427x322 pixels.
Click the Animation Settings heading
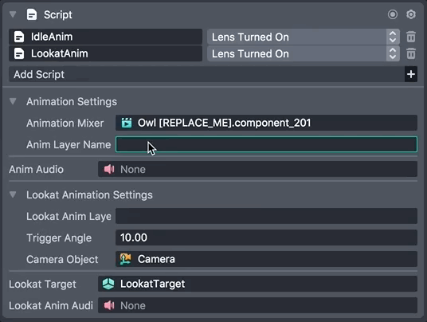tap(72, 101)
